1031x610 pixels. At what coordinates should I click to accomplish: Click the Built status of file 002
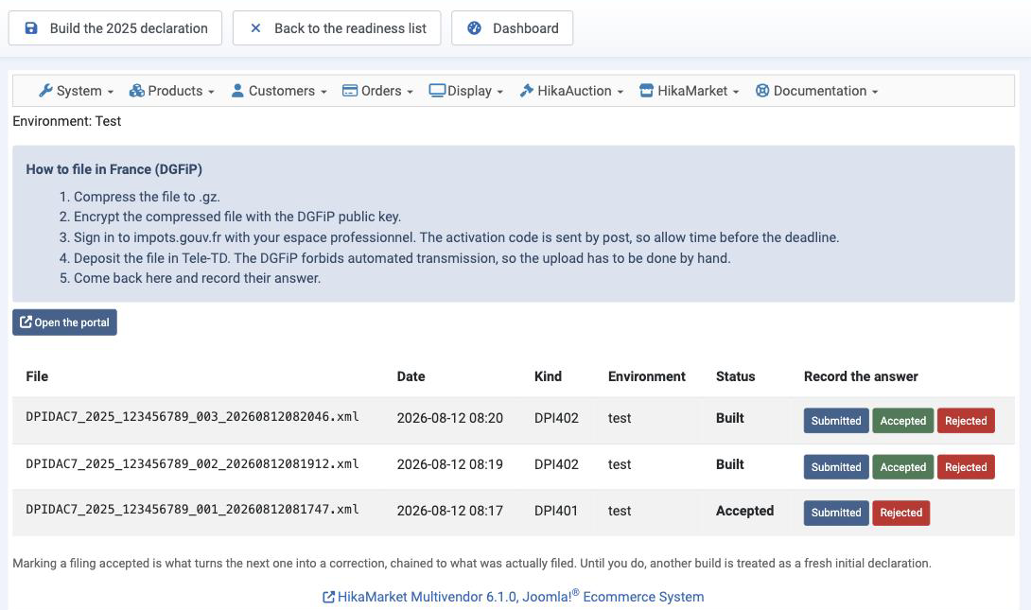coord(730,464)
